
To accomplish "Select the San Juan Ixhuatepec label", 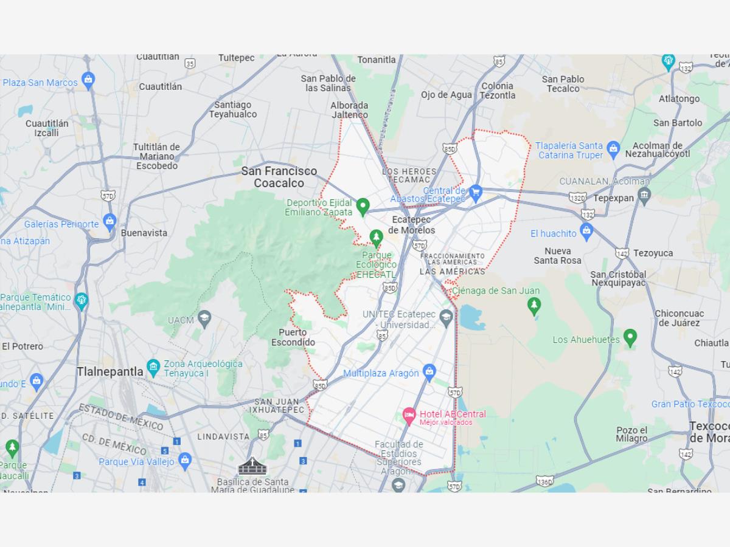I will tap(277, 406).
